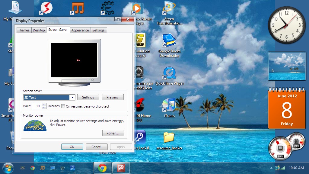Open the taskbar clock showing 10:40 AM
309x174 pixels.
pos(296,168)
